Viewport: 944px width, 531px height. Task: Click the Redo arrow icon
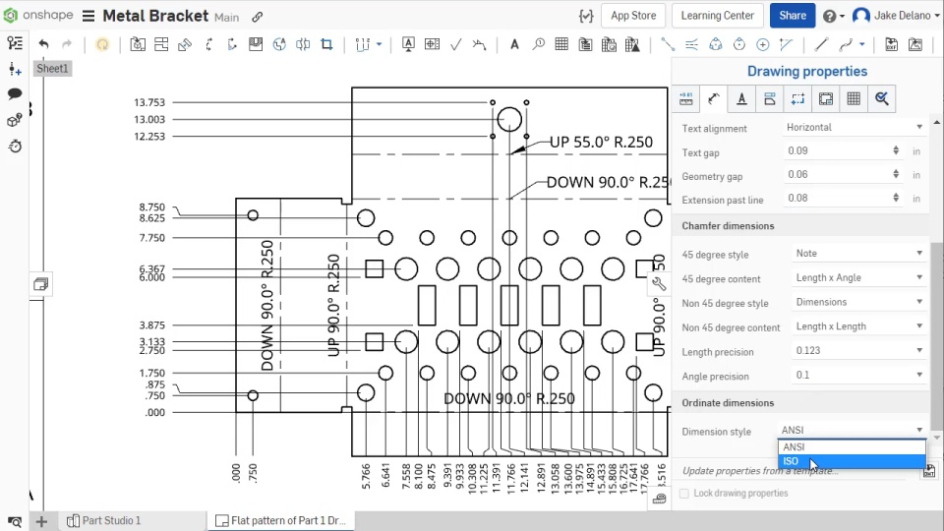pos(67,44)
